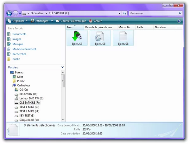Select Disque local (V:) drive
Viewport: 190px width, 144px height.
[x=29, y=120]
